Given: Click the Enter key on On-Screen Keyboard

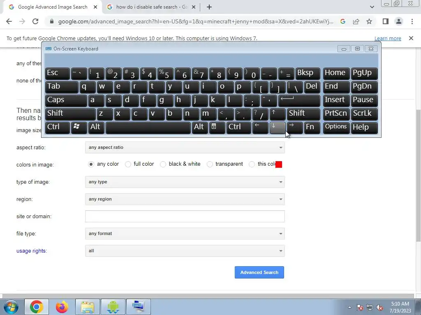Looking at the screenshot, I should (x=299, y=100).
